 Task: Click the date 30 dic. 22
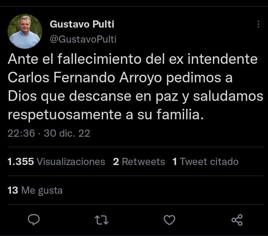67,133
